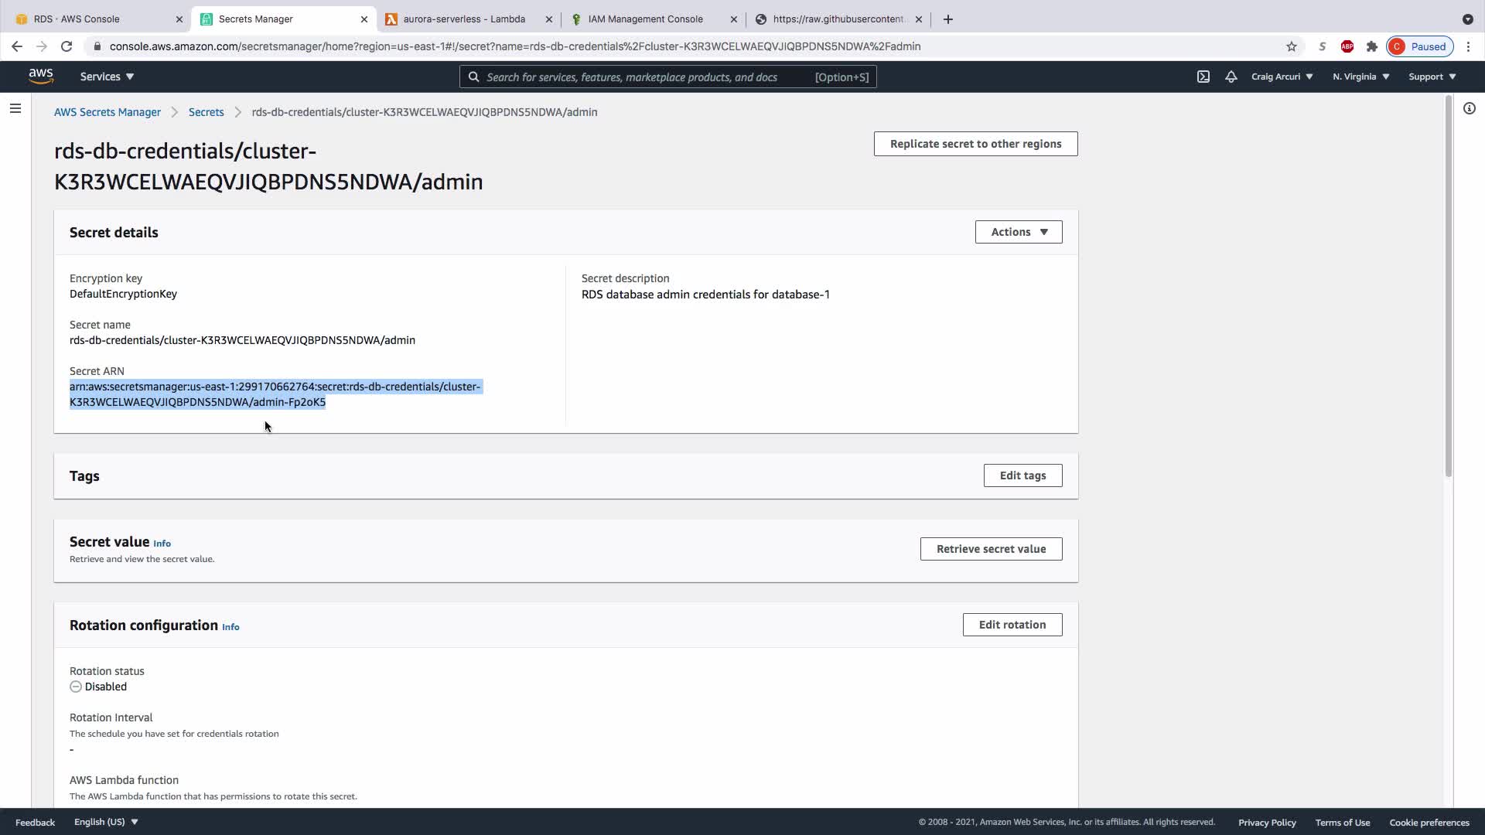
Task: Bookmark page with the star icon
Action: (x=1291, y=46)
